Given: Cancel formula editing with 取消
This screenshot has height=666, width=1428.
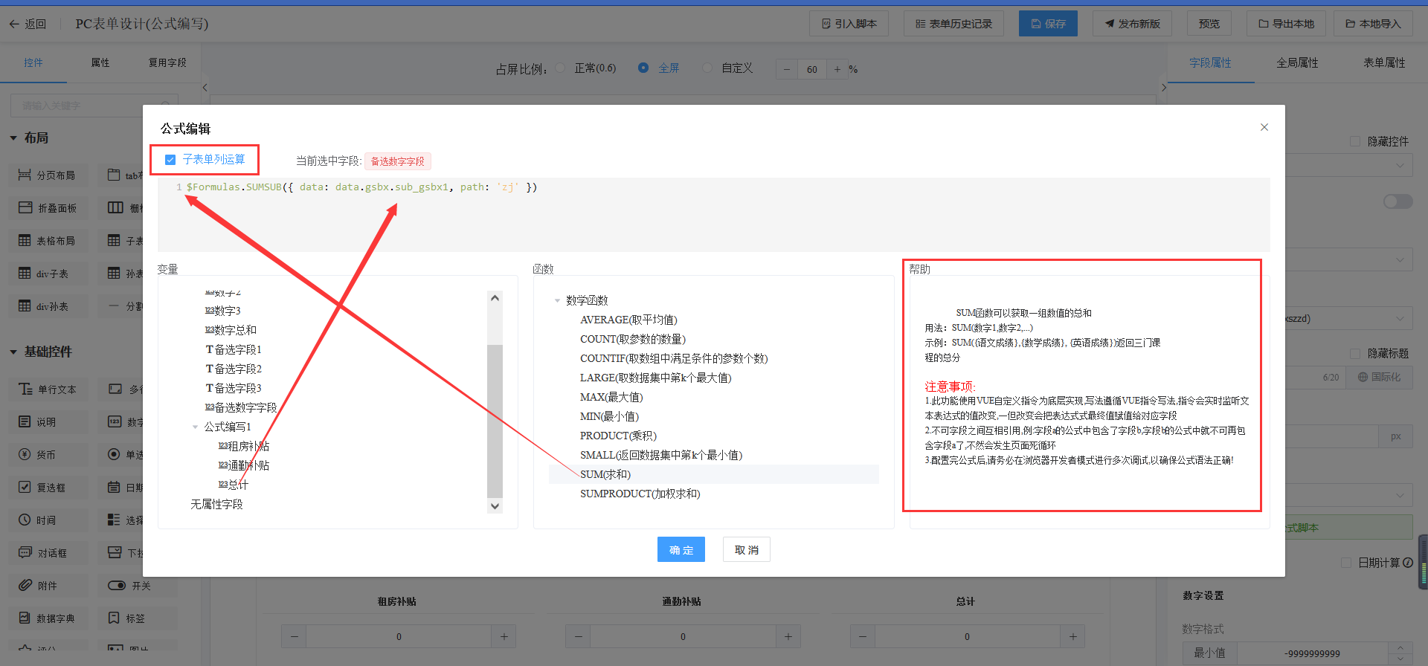Looking at the screenshot, I should [x=747, y=549].
